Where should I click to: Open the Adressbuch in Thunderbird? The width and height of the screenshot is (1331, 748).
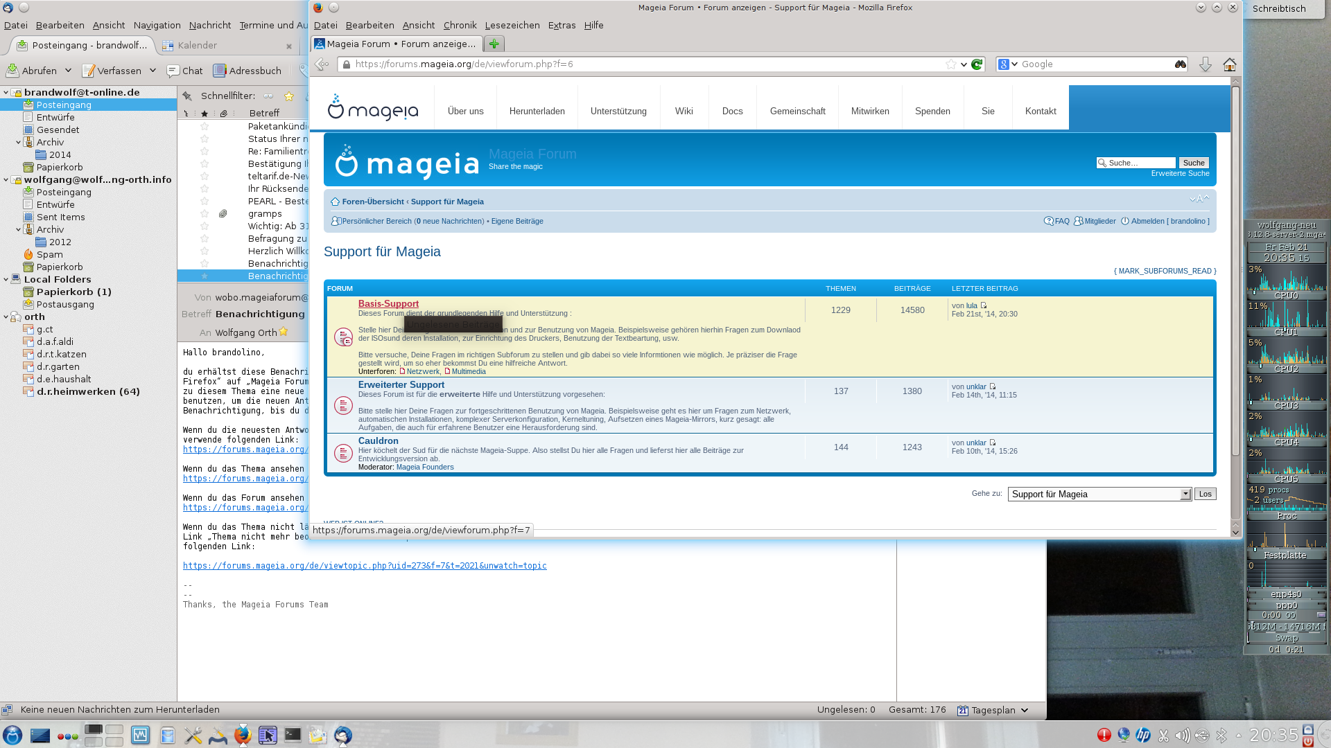point(247,71)
